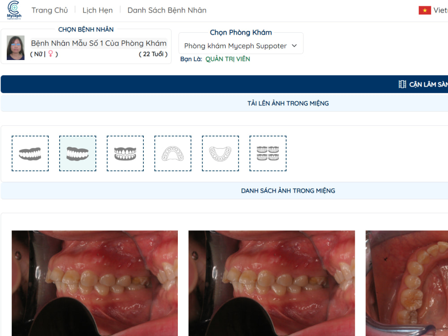
Task: Select the upper arch occlusal upload slot
Action: [x=173, y=153]
